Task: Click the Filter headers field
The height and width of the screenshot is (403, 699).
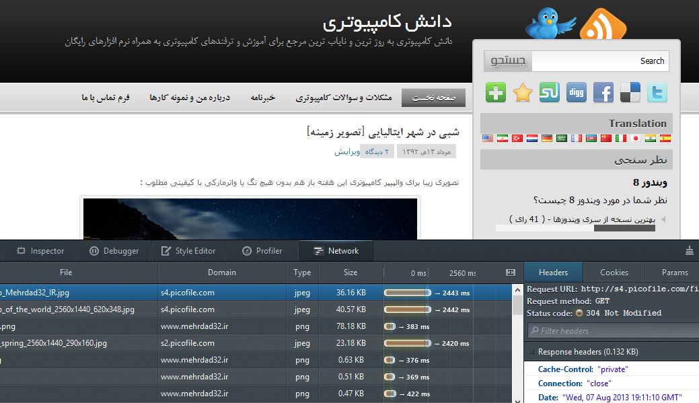Action: (613, 331)
